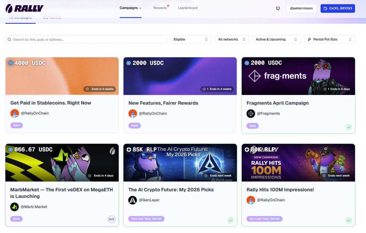
Task: Open the Period Pot Size sort dropdown
Action: click(330, 40)
